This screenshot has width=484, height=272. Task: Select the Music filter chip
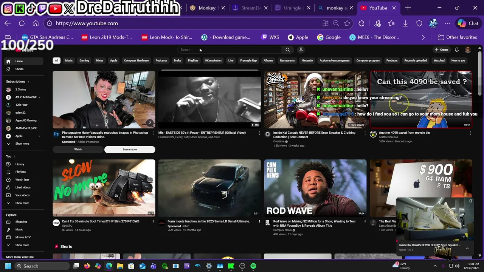point(69,60)
